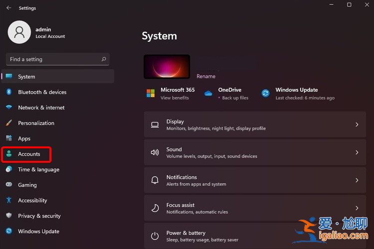Click the Personalization paintbrush icon
Screen dimensions: 374x249
[x=9, y=123]
